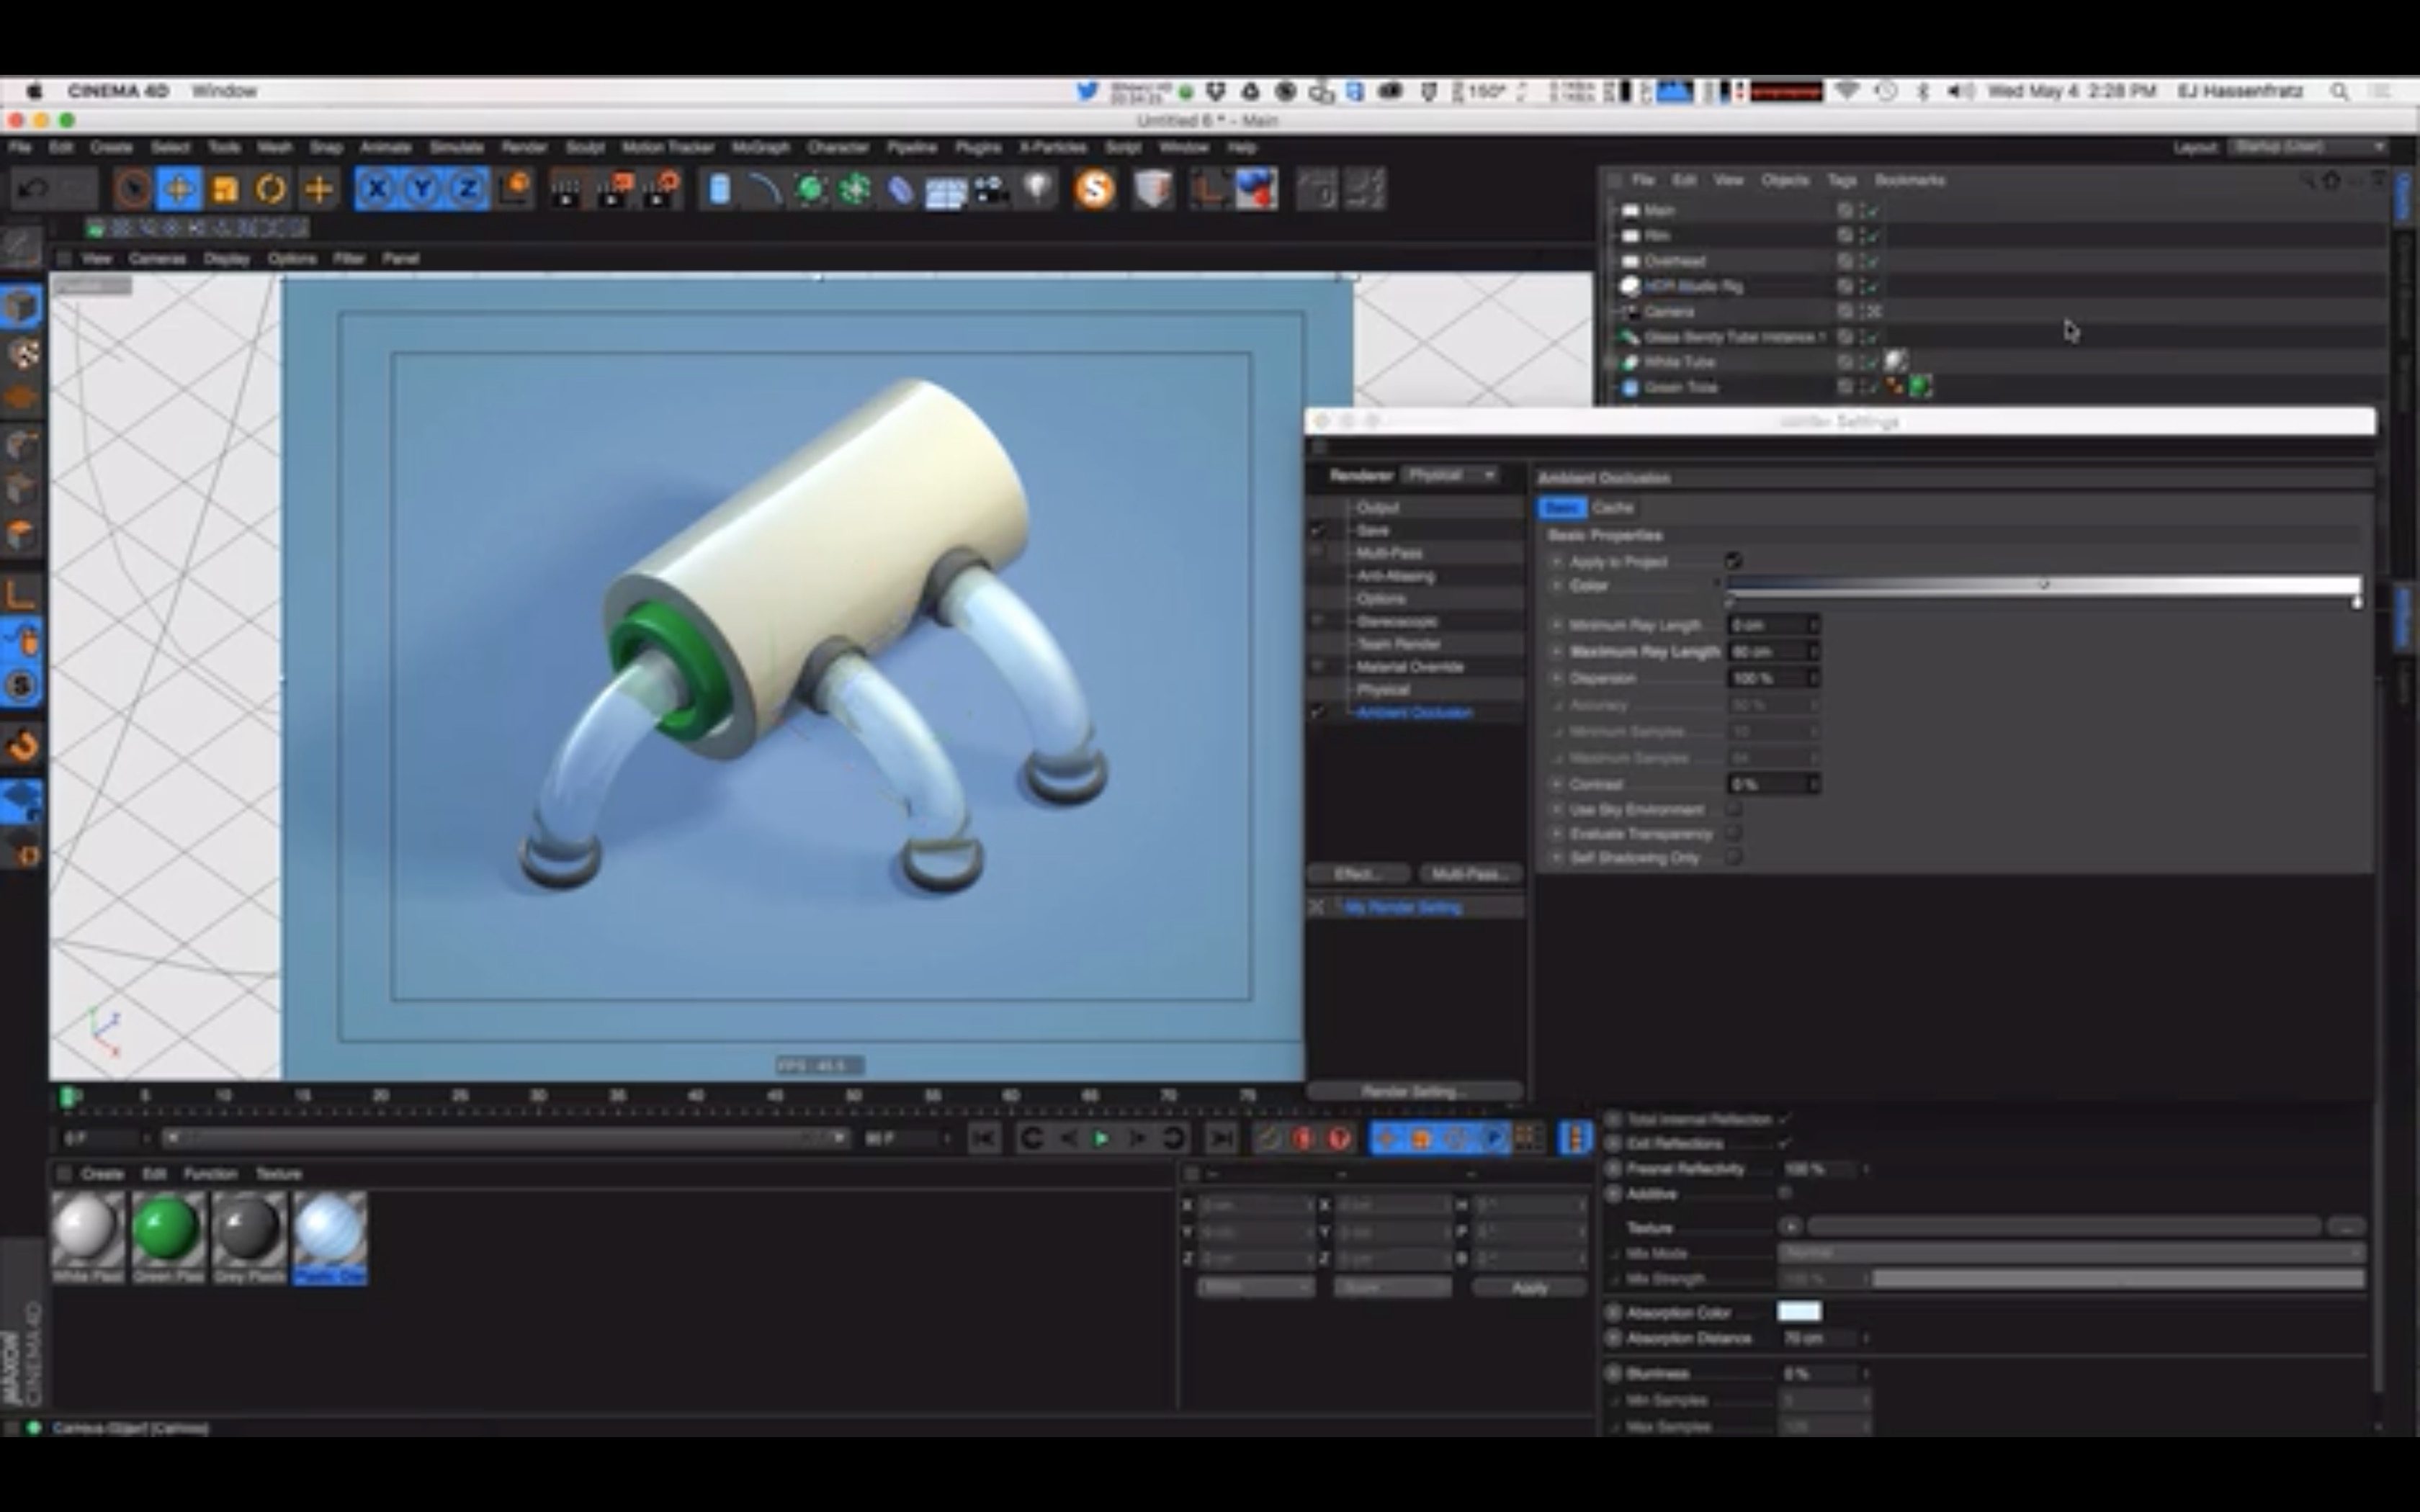Click the Apply button in Coordinates

(1529, 1288)
